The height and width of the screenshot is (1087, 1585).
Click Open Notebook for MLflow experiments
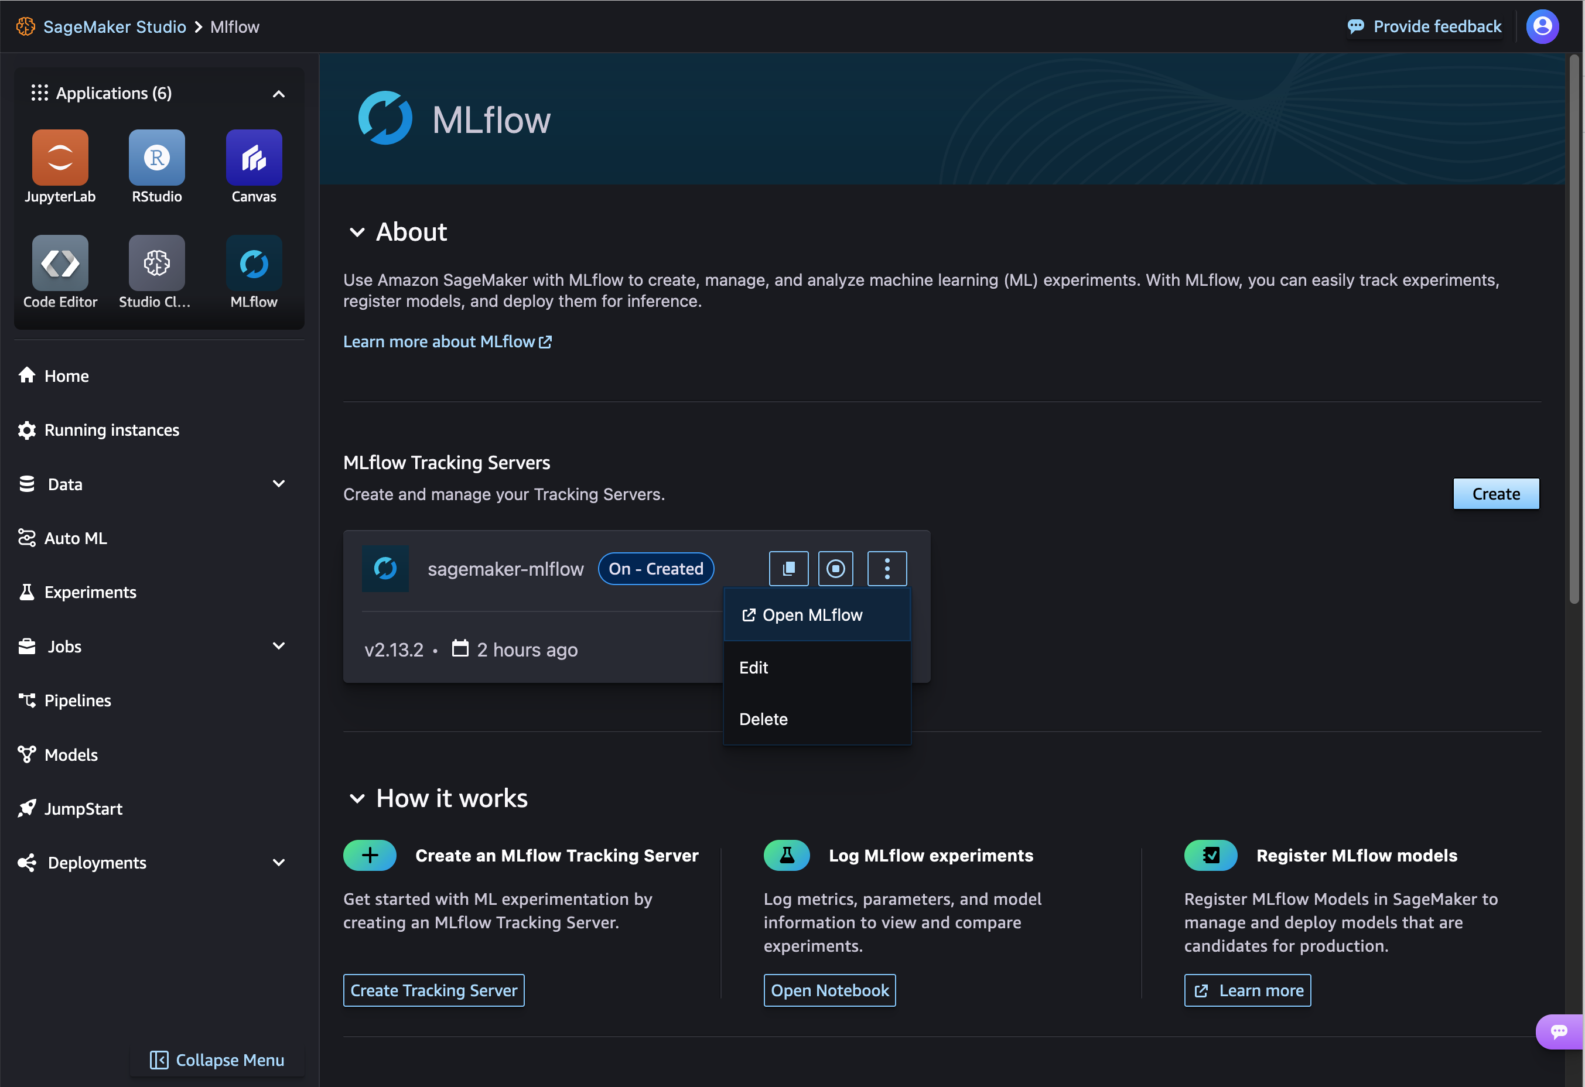(x=830, y=990)
